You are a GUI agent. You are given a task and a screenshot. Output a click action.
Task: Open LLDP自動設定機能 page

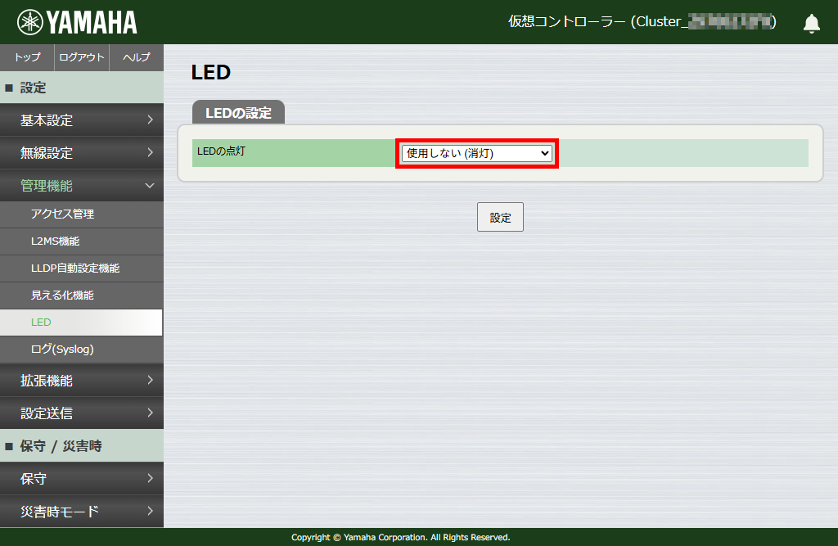82,268
